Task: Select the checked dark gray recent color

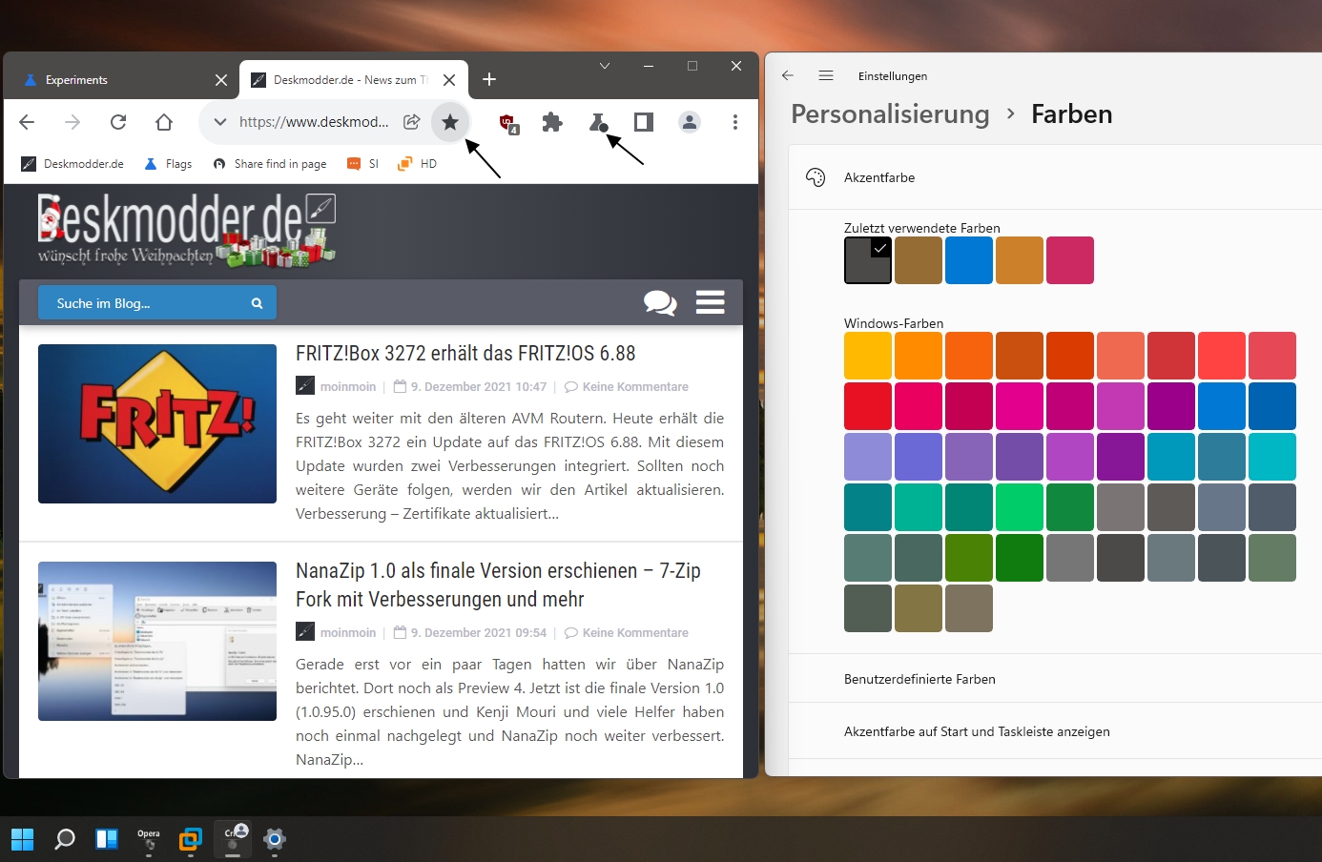Action: pos(868,260)
